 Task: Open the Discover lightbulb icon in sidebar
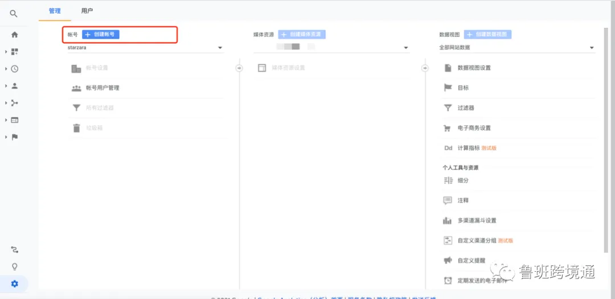[14, 267]
